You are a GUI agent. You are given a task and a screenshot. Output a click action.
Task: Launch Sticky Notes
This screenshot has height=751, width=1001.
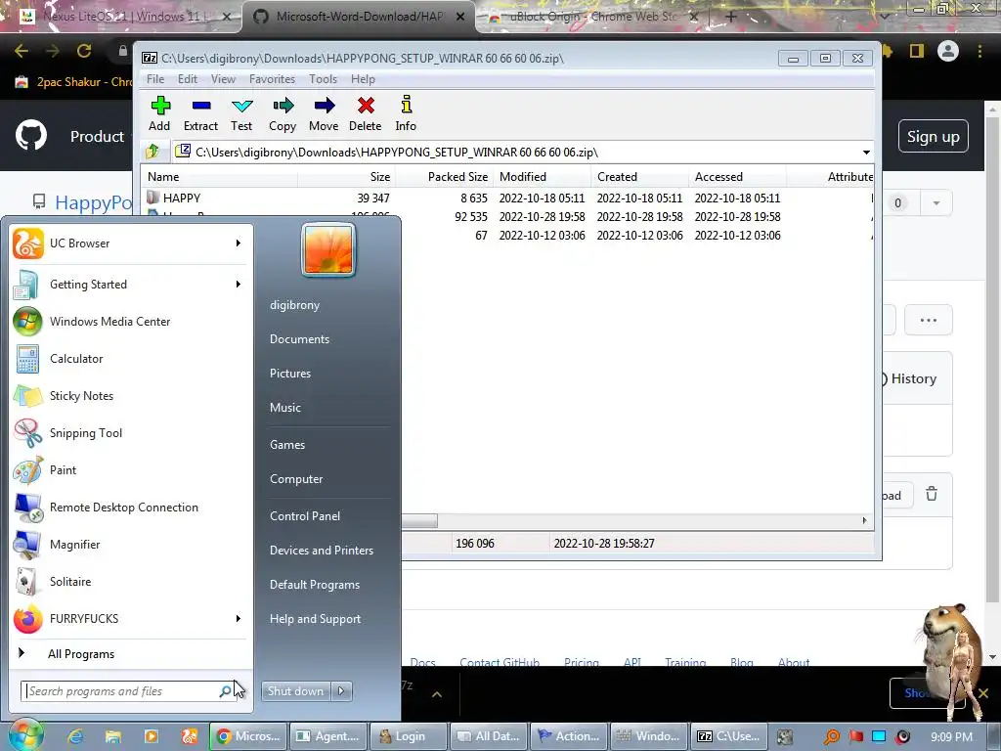pos(129,396)
